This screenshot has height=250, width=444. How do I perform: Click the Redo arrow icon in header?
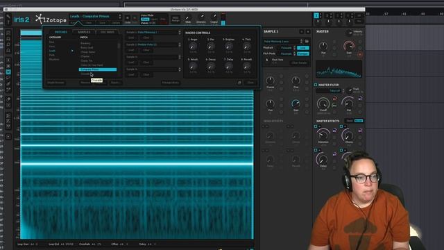tap(135, 18)
